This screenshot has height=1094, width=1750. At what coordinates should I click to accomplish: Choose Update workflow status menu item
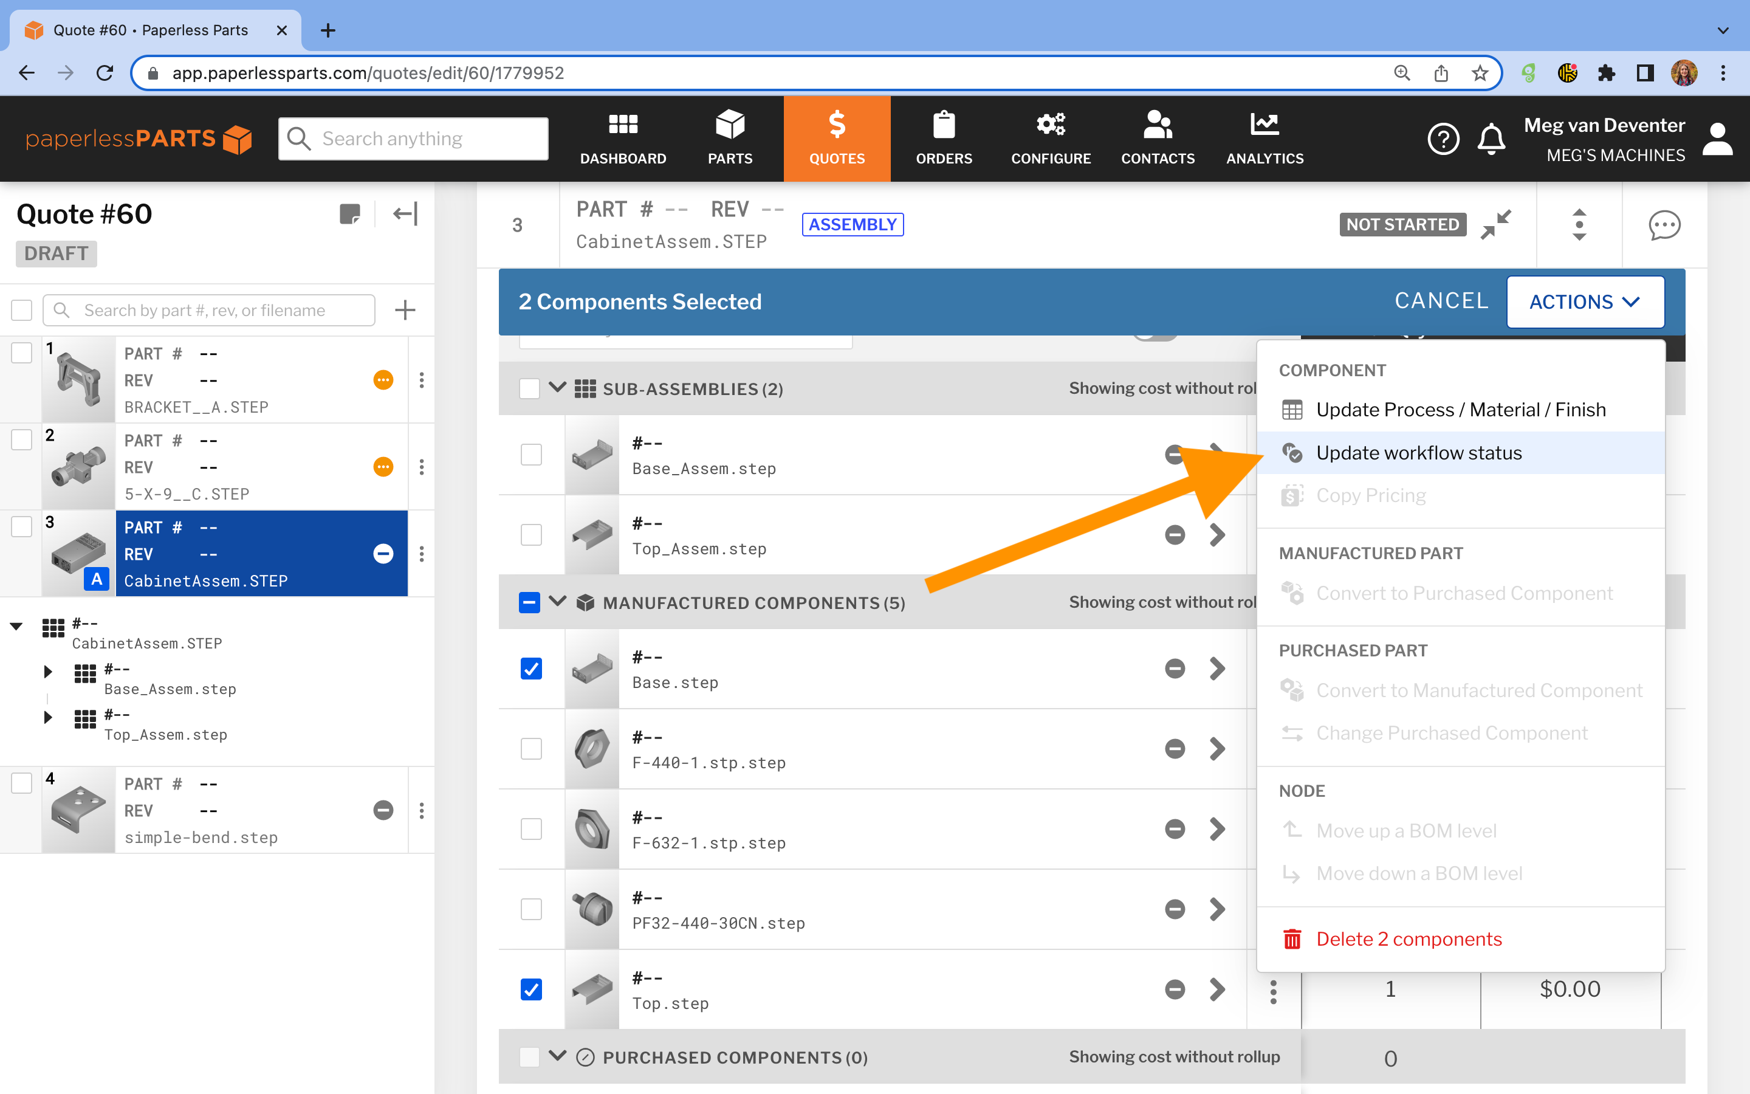(x=1418, y=453)
